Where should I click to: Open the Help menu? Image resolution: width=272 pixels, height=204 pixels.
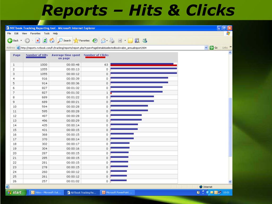[55, 33]
